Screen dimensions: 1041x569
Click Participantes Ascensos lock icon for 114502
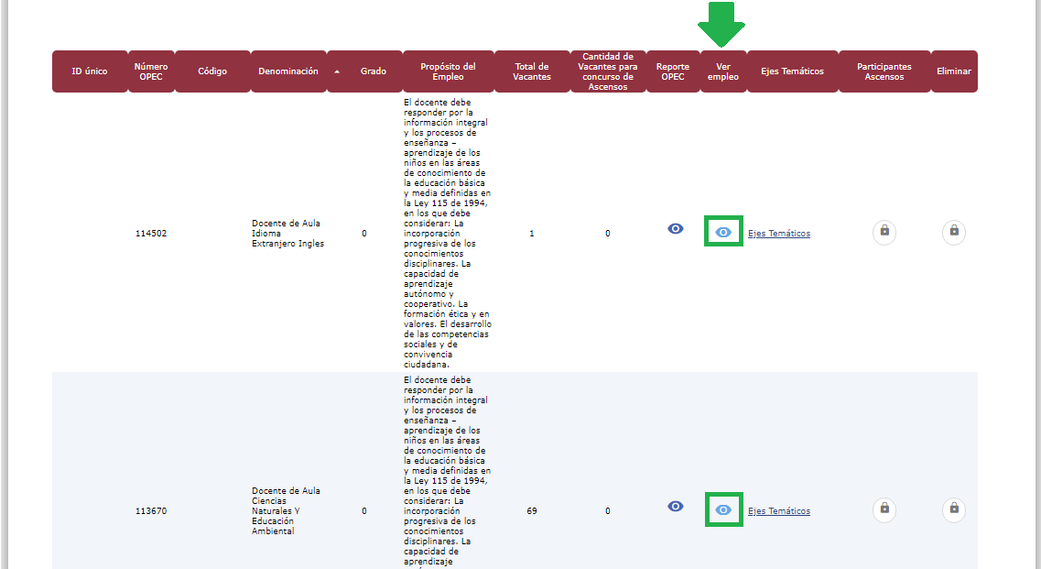point(884,232)
